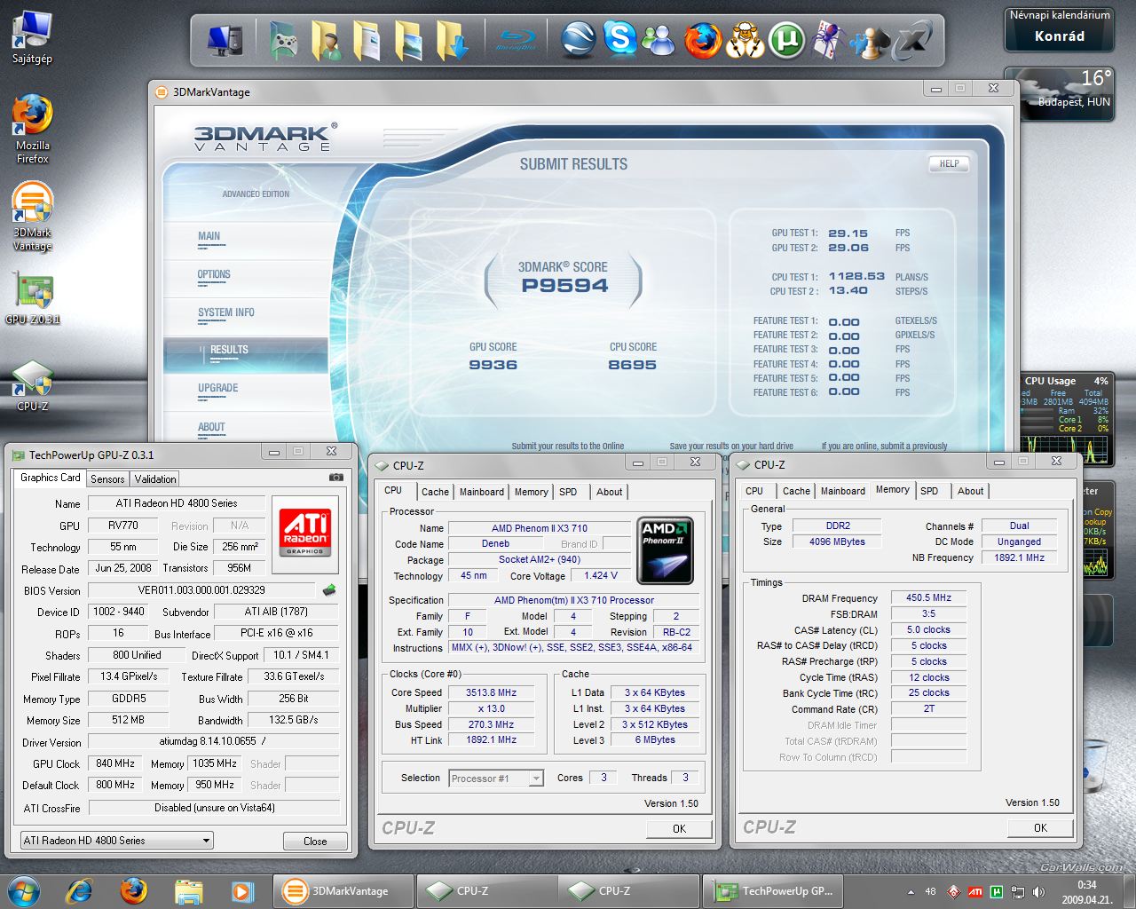This screenshot has height=909, width=1136.
Task: Show hidden tray icons arrow
Action: click(x=911, y=892)
